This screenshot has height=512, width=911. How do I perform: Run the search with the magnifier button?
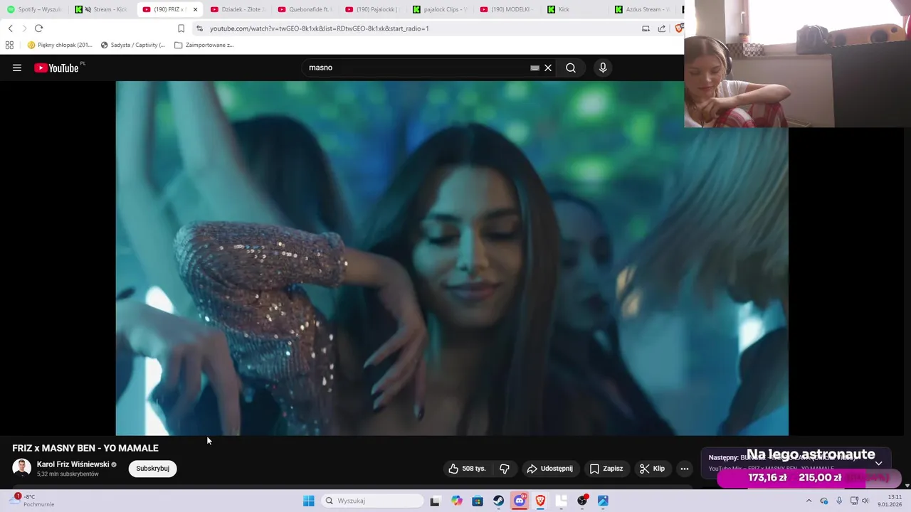coord(571,68)
